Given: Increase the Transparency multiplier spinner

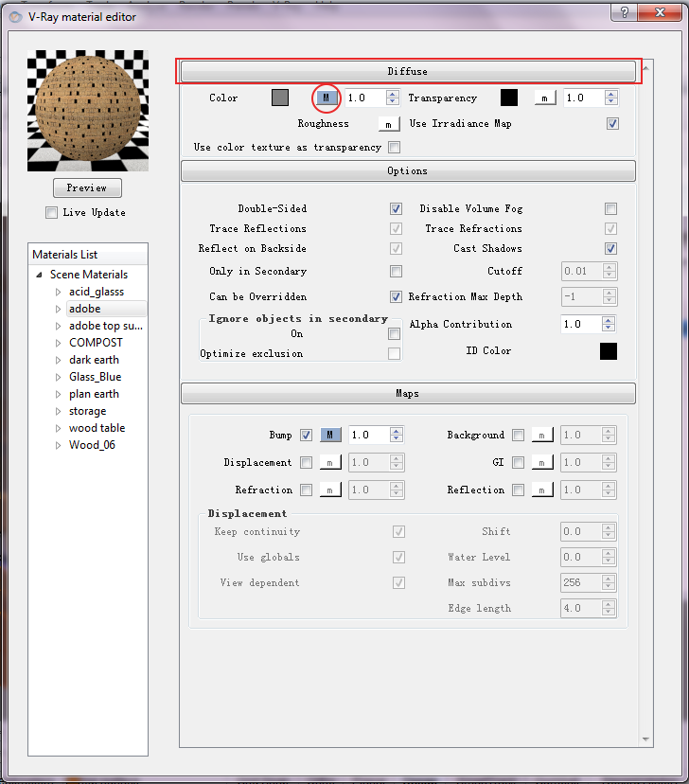Looking at the screenshot, I should click(611, 94).
